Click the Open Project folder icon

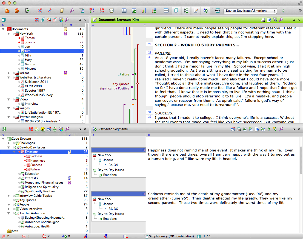click(17, 11)
